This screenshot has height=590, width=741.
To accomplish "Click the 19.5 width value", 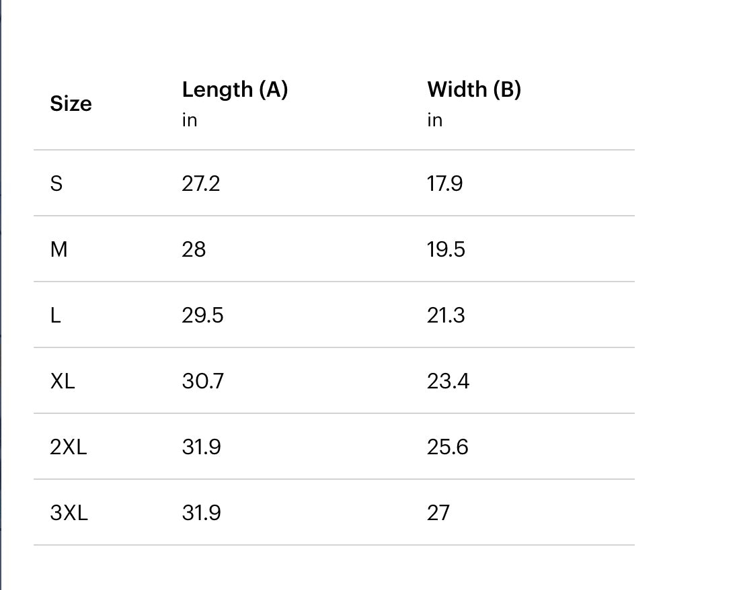I will coord(446,249).
